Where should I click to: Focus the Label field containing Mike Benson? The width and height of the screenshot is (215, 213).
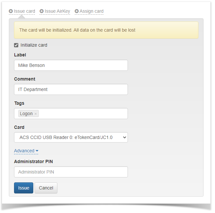point(71,65)
